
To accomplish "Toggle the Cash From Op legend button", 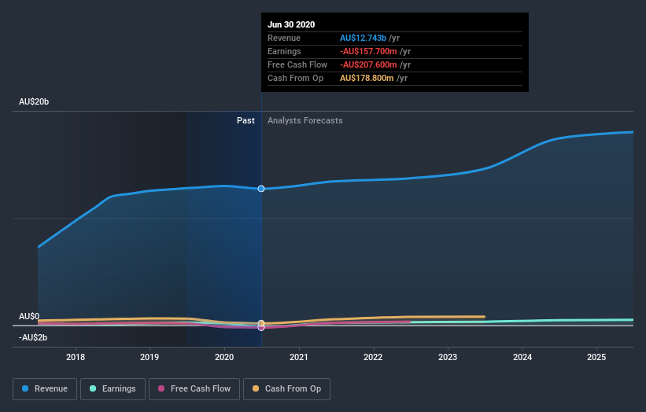I will pos(286,389).
